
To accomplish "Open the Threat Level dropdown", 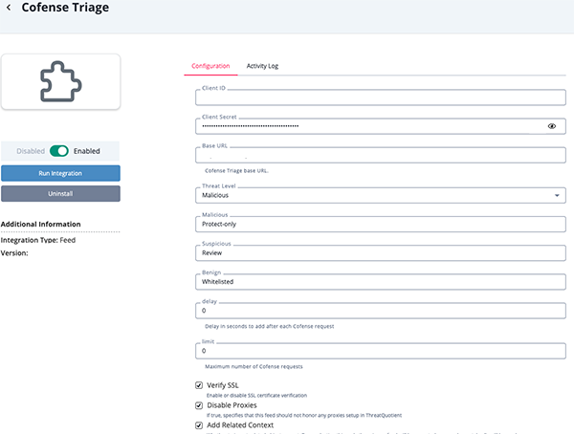I will pyautogui.click(x=373, y=195).
